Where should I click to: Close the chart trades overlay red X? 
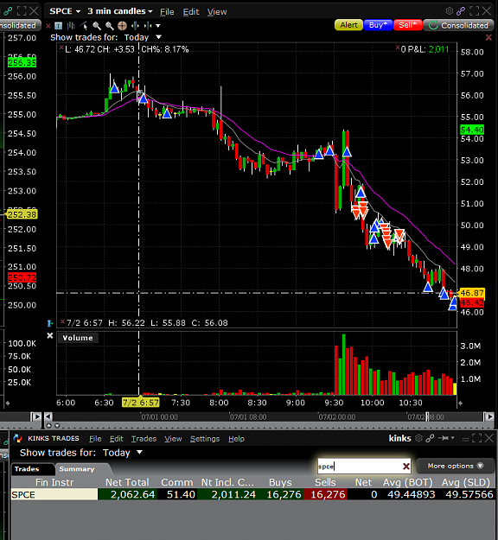coord(488,37)
